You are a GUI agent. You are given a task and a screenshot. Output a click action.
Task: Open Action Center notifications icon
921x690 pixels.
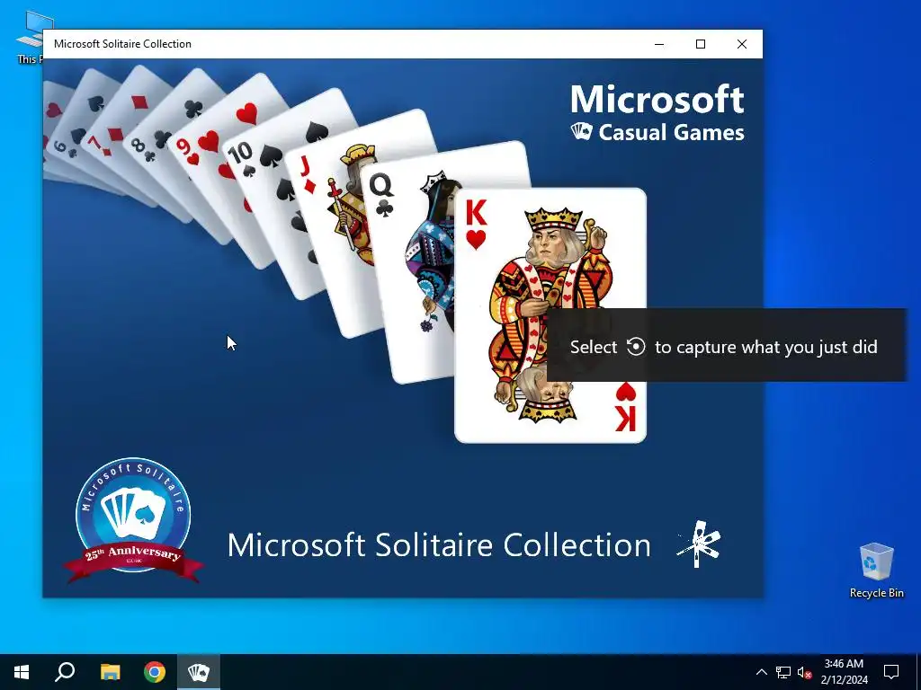(x=891, y=672)
